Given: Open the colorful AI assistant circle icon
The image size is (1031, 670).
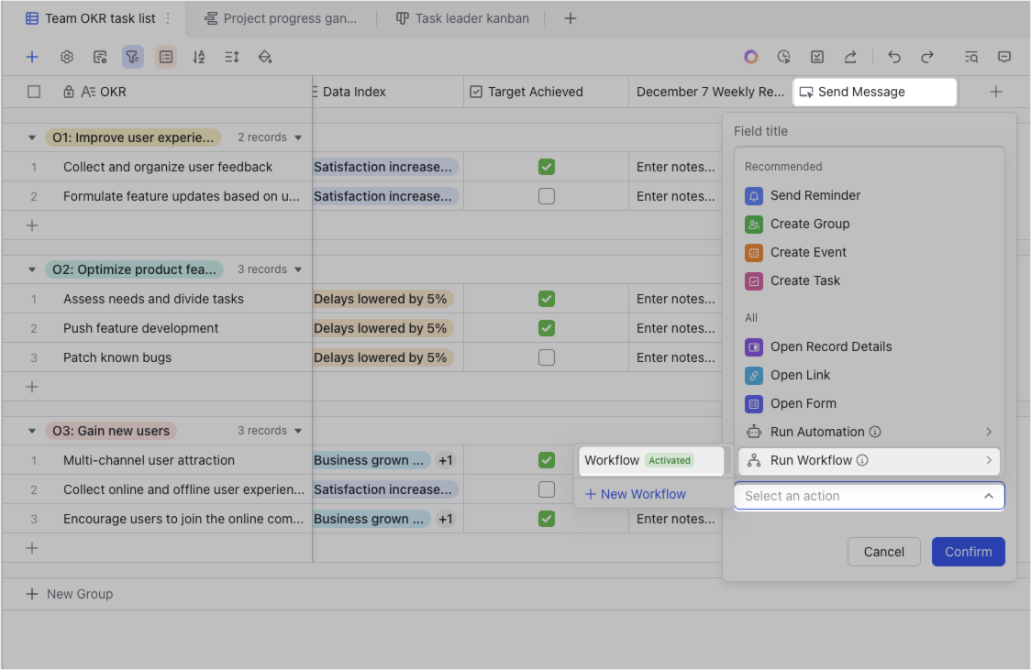Looking at the screenshot, I should [x=751, y=57].
